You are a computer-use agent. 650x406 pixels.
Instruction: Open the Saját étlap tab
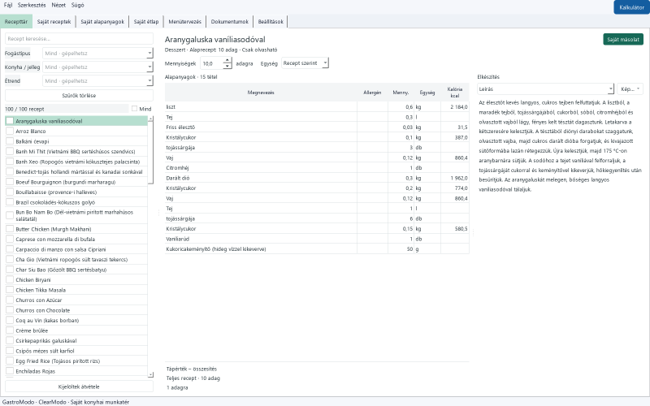(x=146, y=22)
